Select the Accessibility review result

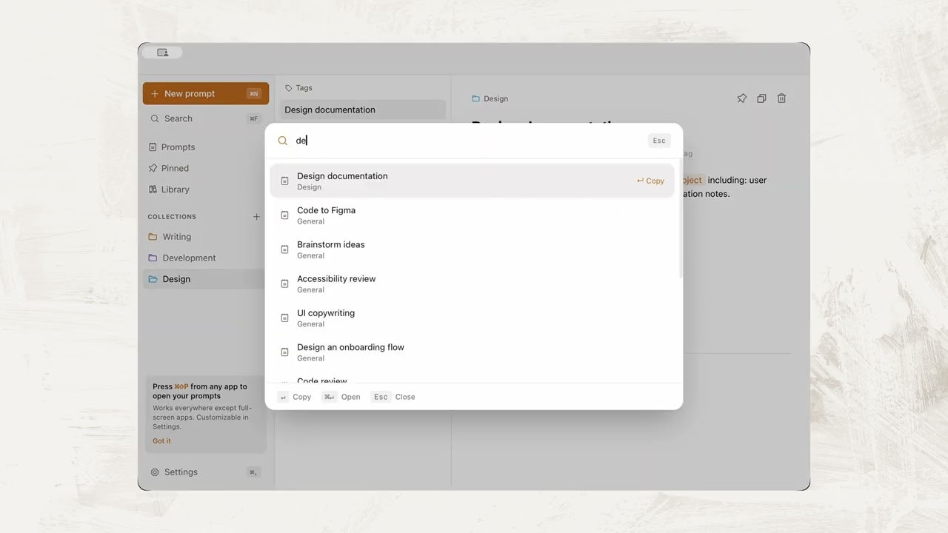pos(472,284)
